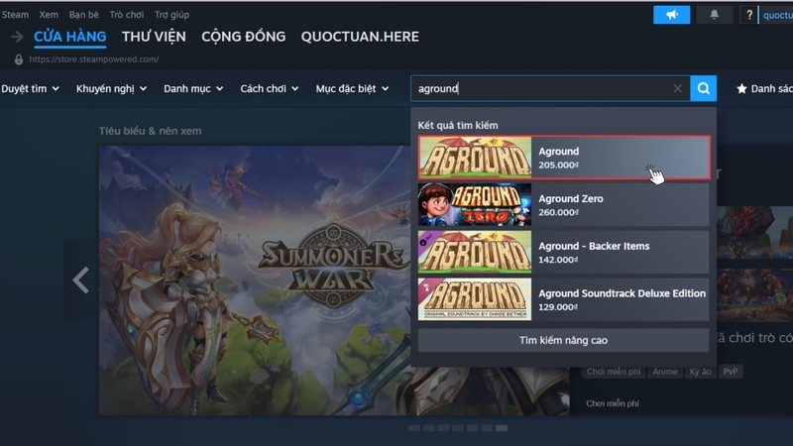793x446 pixels.
Task: Expand the Cách chơi dropdown
Action: pos(269,89)
